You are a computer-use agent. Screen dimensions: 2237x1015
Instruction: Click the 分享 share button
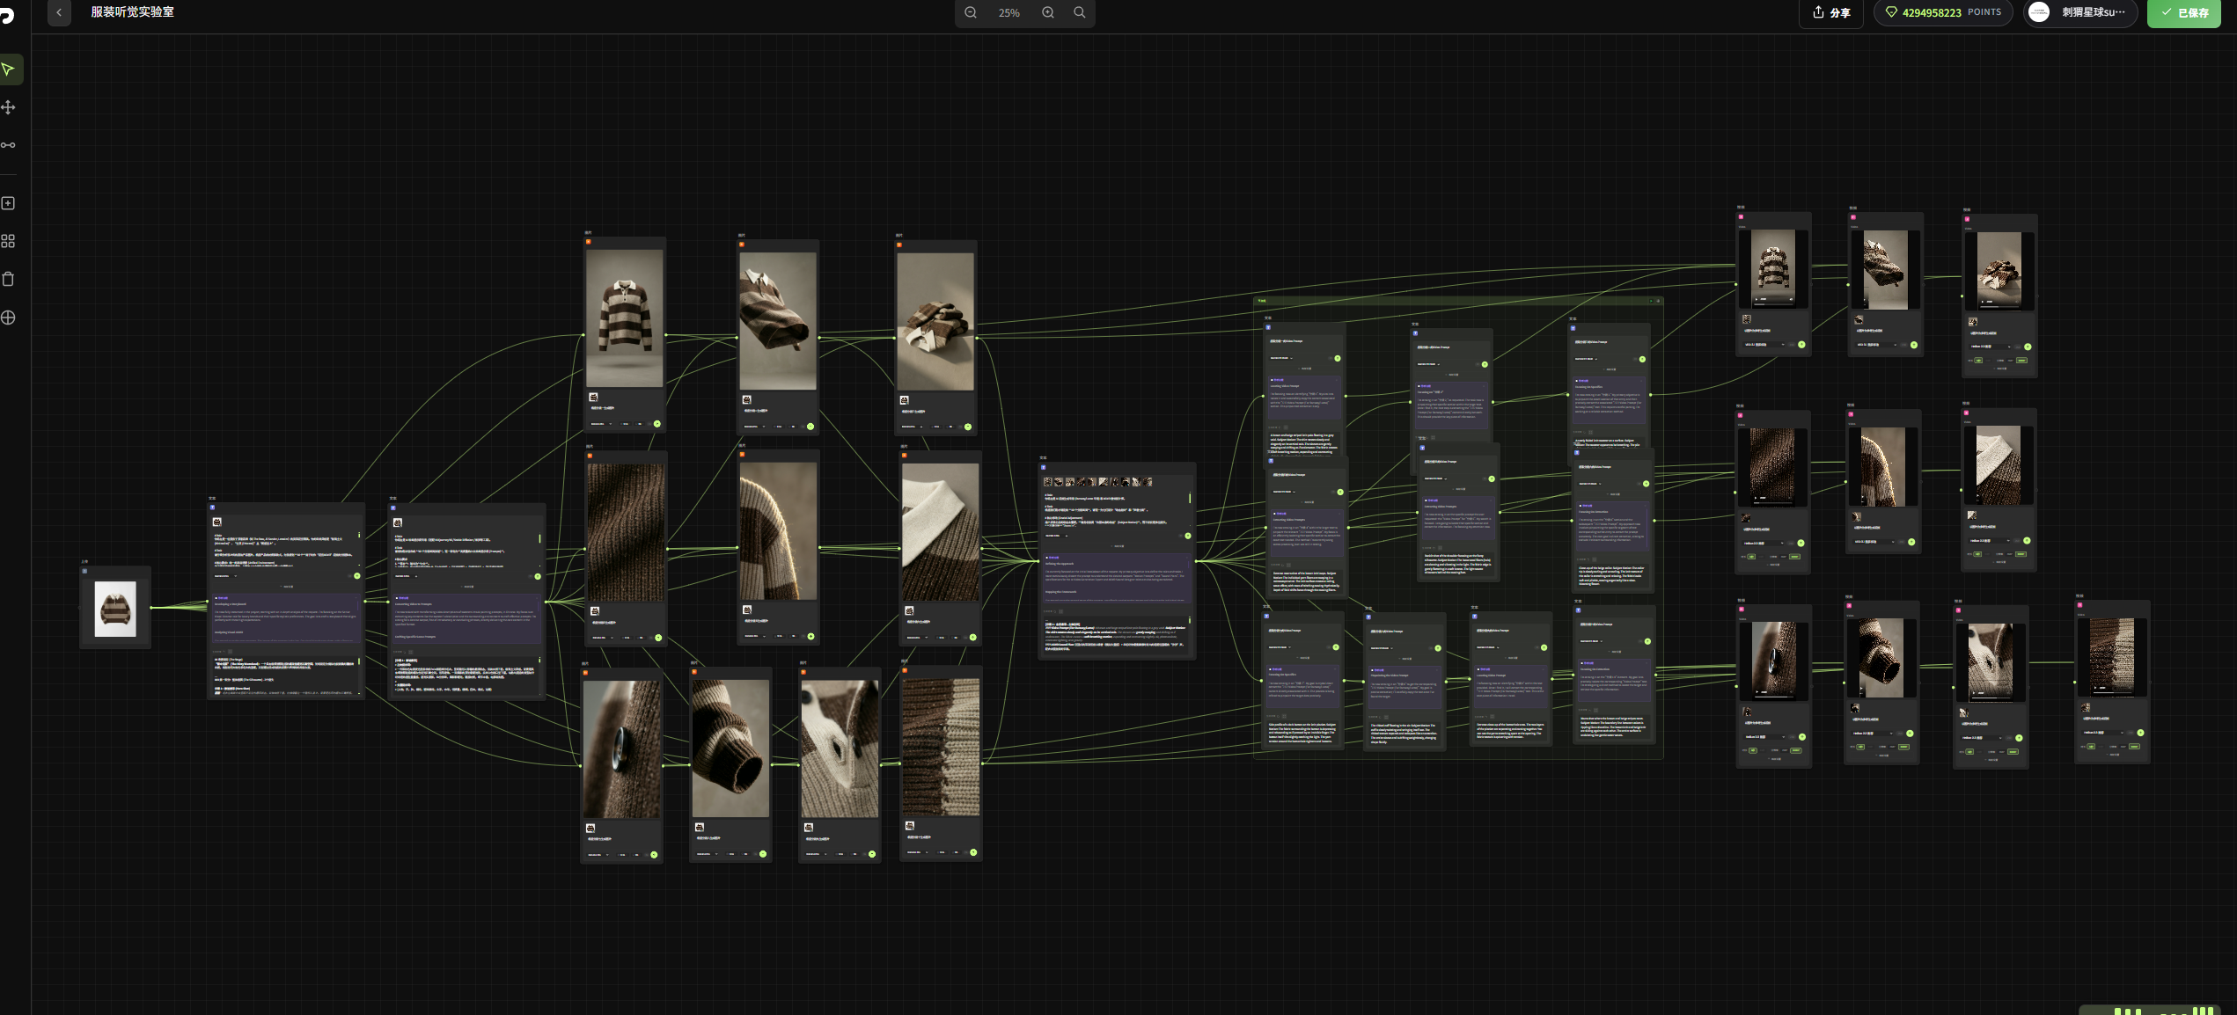tap(1831, 12)
